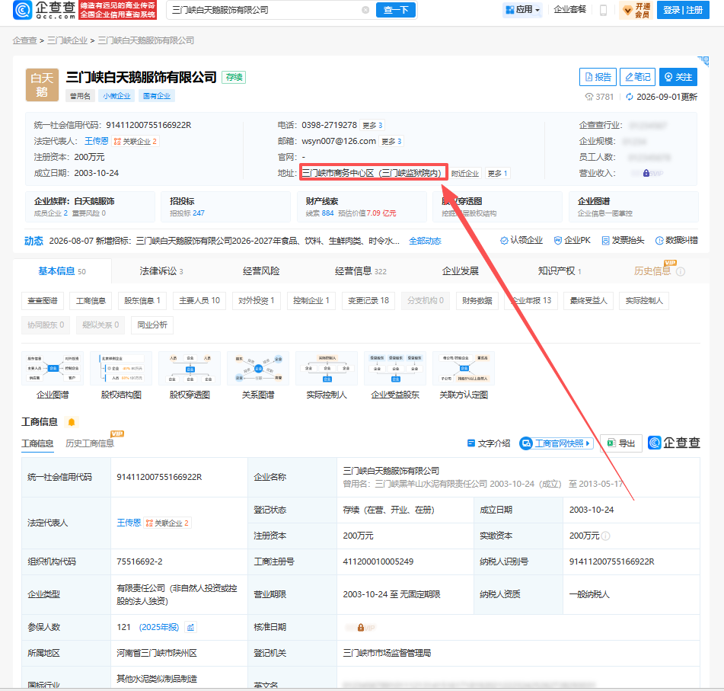Open legal representative 王传恩 link in header
Screen dimensions: 724x691
tap(96, 141)
